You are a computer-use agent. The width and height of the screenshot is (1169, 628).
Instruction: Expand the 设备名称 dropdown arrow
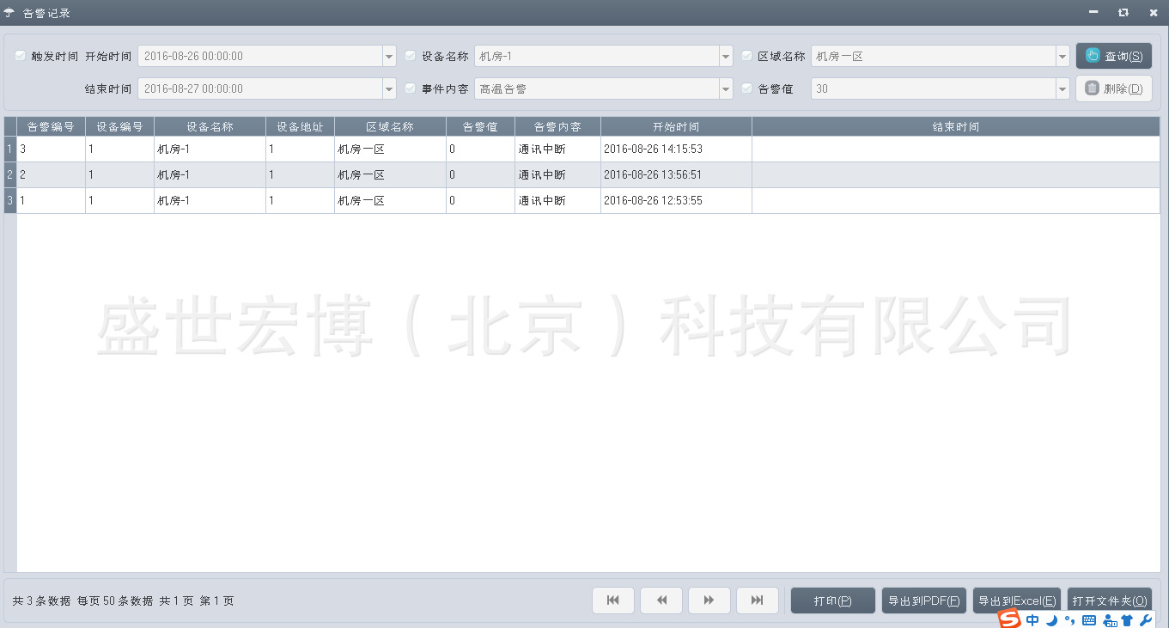[726, 56]
